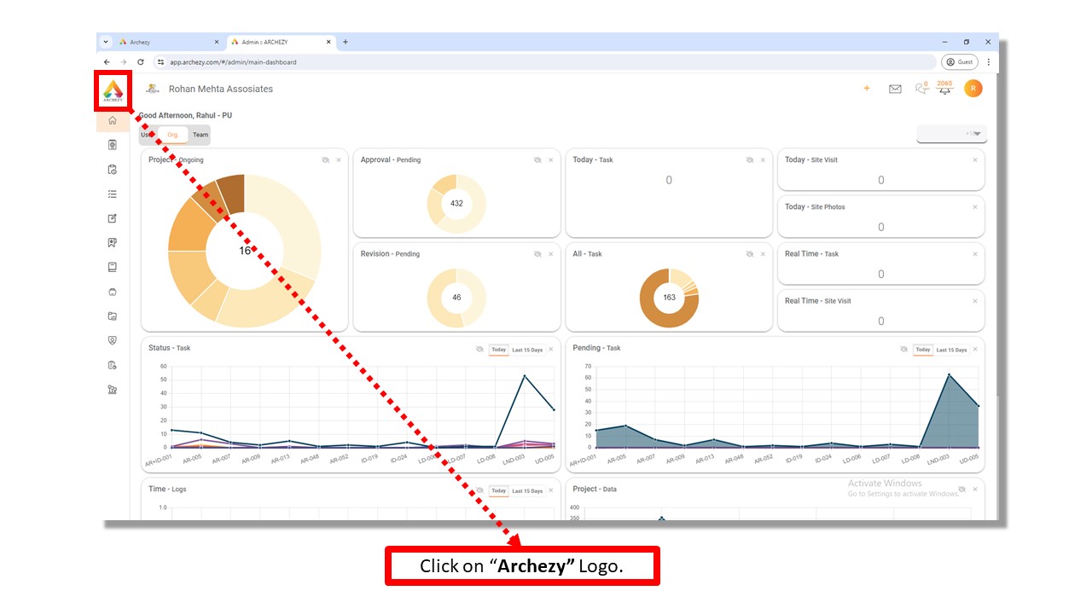The width and height of the screenshot is (1092, 614).
Task: Open the checklist sidebar icon
Action: pos(113,194)
